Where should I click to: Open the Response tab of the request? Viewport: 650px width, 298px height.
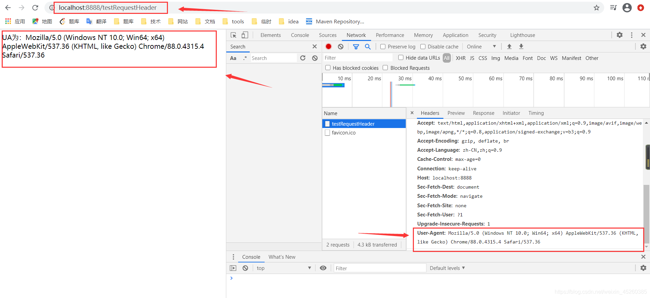point(483,113)
